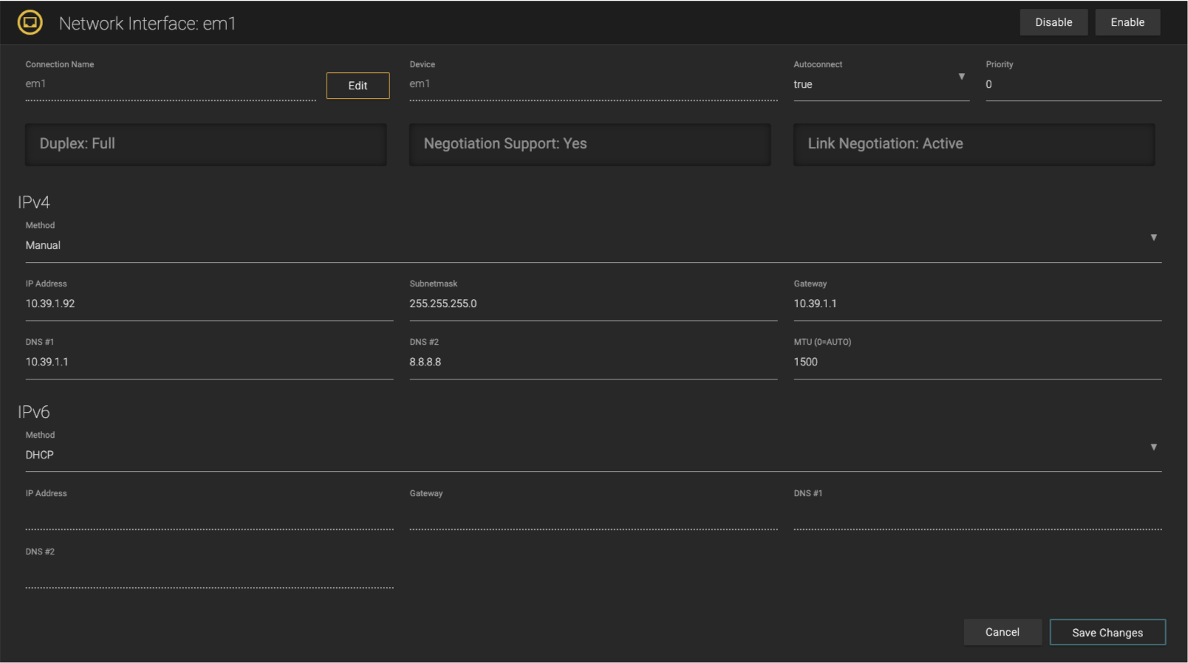
Task: Click the Connection Name field em1
Action: coord(171,84)
